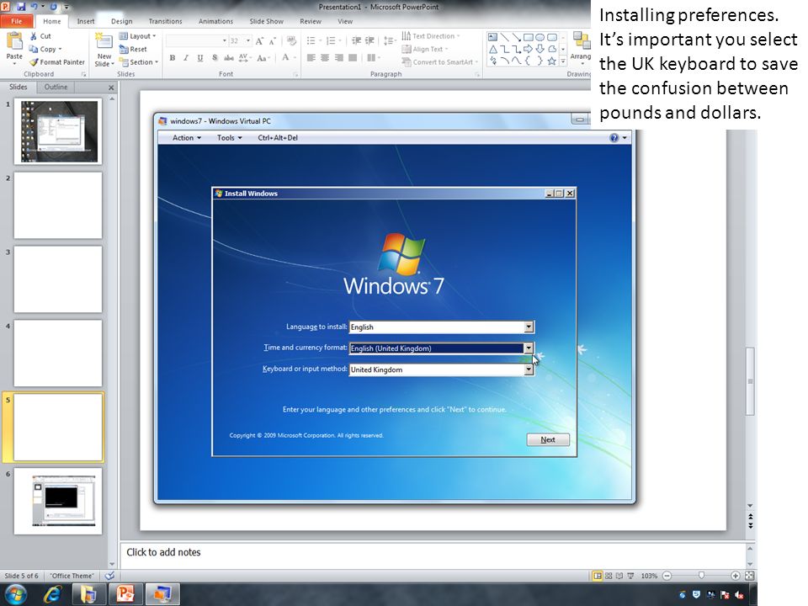
Task: Click Ctrl+Alt+Del in Virtual PC toolbar
Action: pyautogui.click(x=278, y=137)
